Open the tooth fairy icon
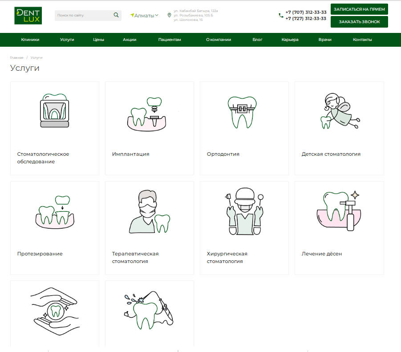This screenshot has height=352, width=401. coord(340,111)
